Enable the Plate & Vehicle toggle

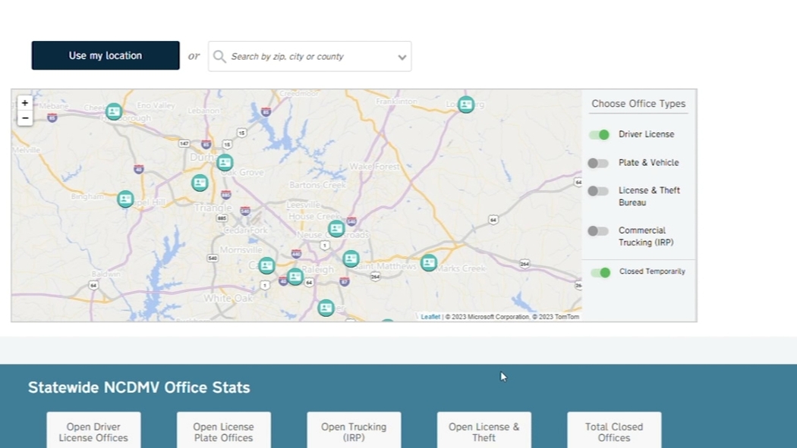click(x=598, y=163)
